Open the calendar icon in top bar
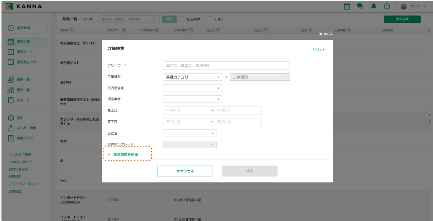Screen dimensions: 433x221 coord(347,7)
